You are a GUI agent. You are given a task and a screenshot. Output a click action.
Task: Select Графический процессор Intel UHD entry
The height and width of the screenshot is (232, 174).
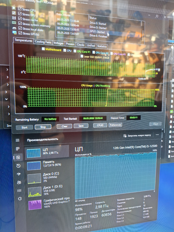pyautogui.click(x=49, y=204)
